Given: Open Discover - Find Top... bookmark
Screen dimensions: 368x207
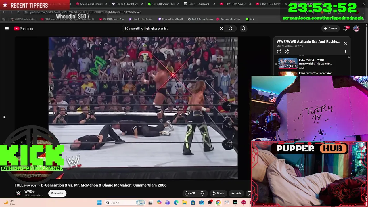Looking at the screenshot, I should pos(229,19).
